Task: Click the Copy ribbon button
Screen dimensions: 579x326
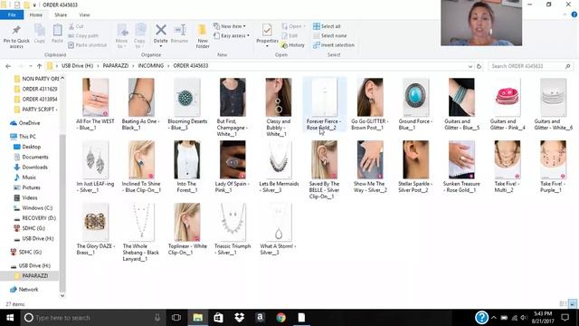Action: pos(40,34)
